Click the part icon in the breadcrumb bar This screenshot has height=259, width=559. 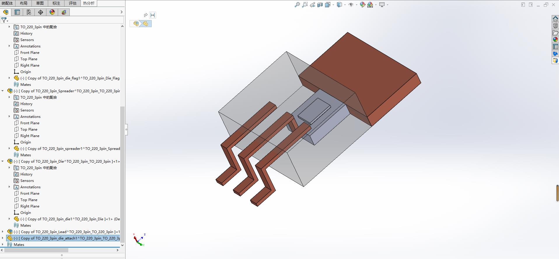[146, 24]
